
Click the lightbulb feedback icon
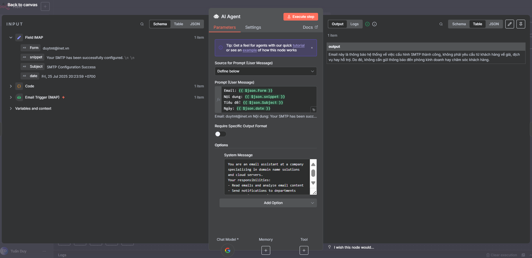click(330, 247)
